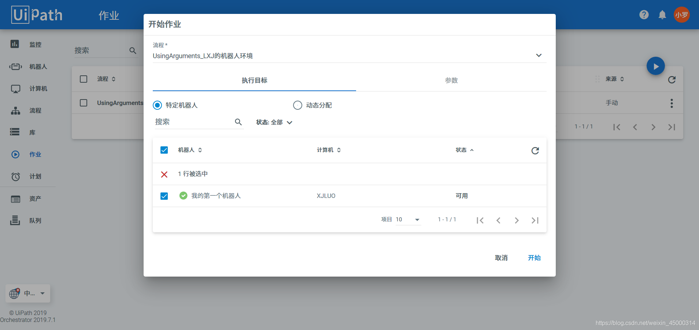Refresh the background jobs table
Screen dimensions: 699x330
pyautogui.click(x=672, y=79)
